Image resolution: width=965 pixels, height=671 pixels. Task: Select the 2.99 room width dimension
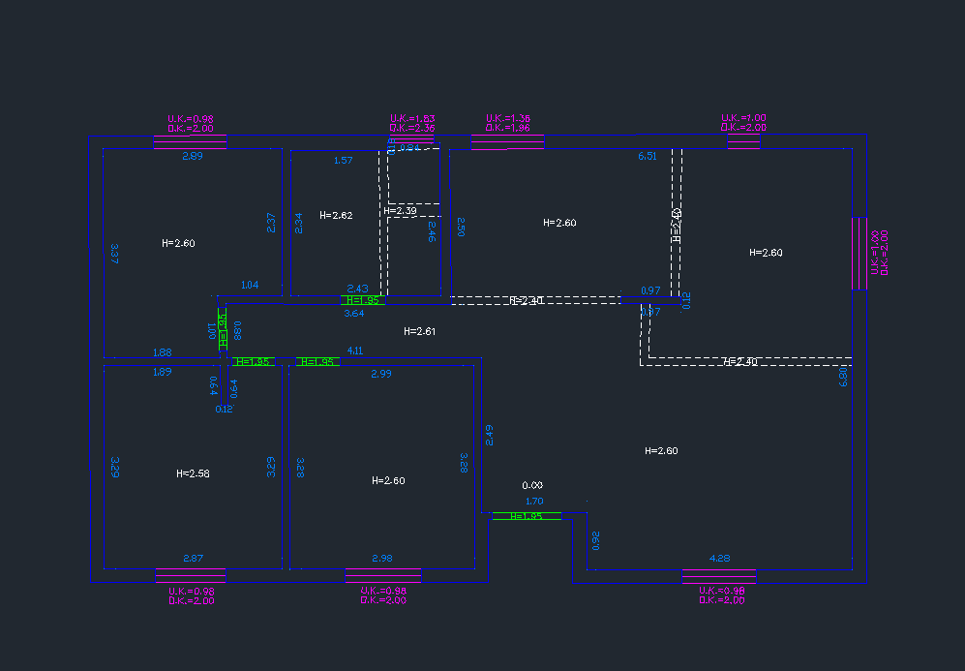click(381, 373)
